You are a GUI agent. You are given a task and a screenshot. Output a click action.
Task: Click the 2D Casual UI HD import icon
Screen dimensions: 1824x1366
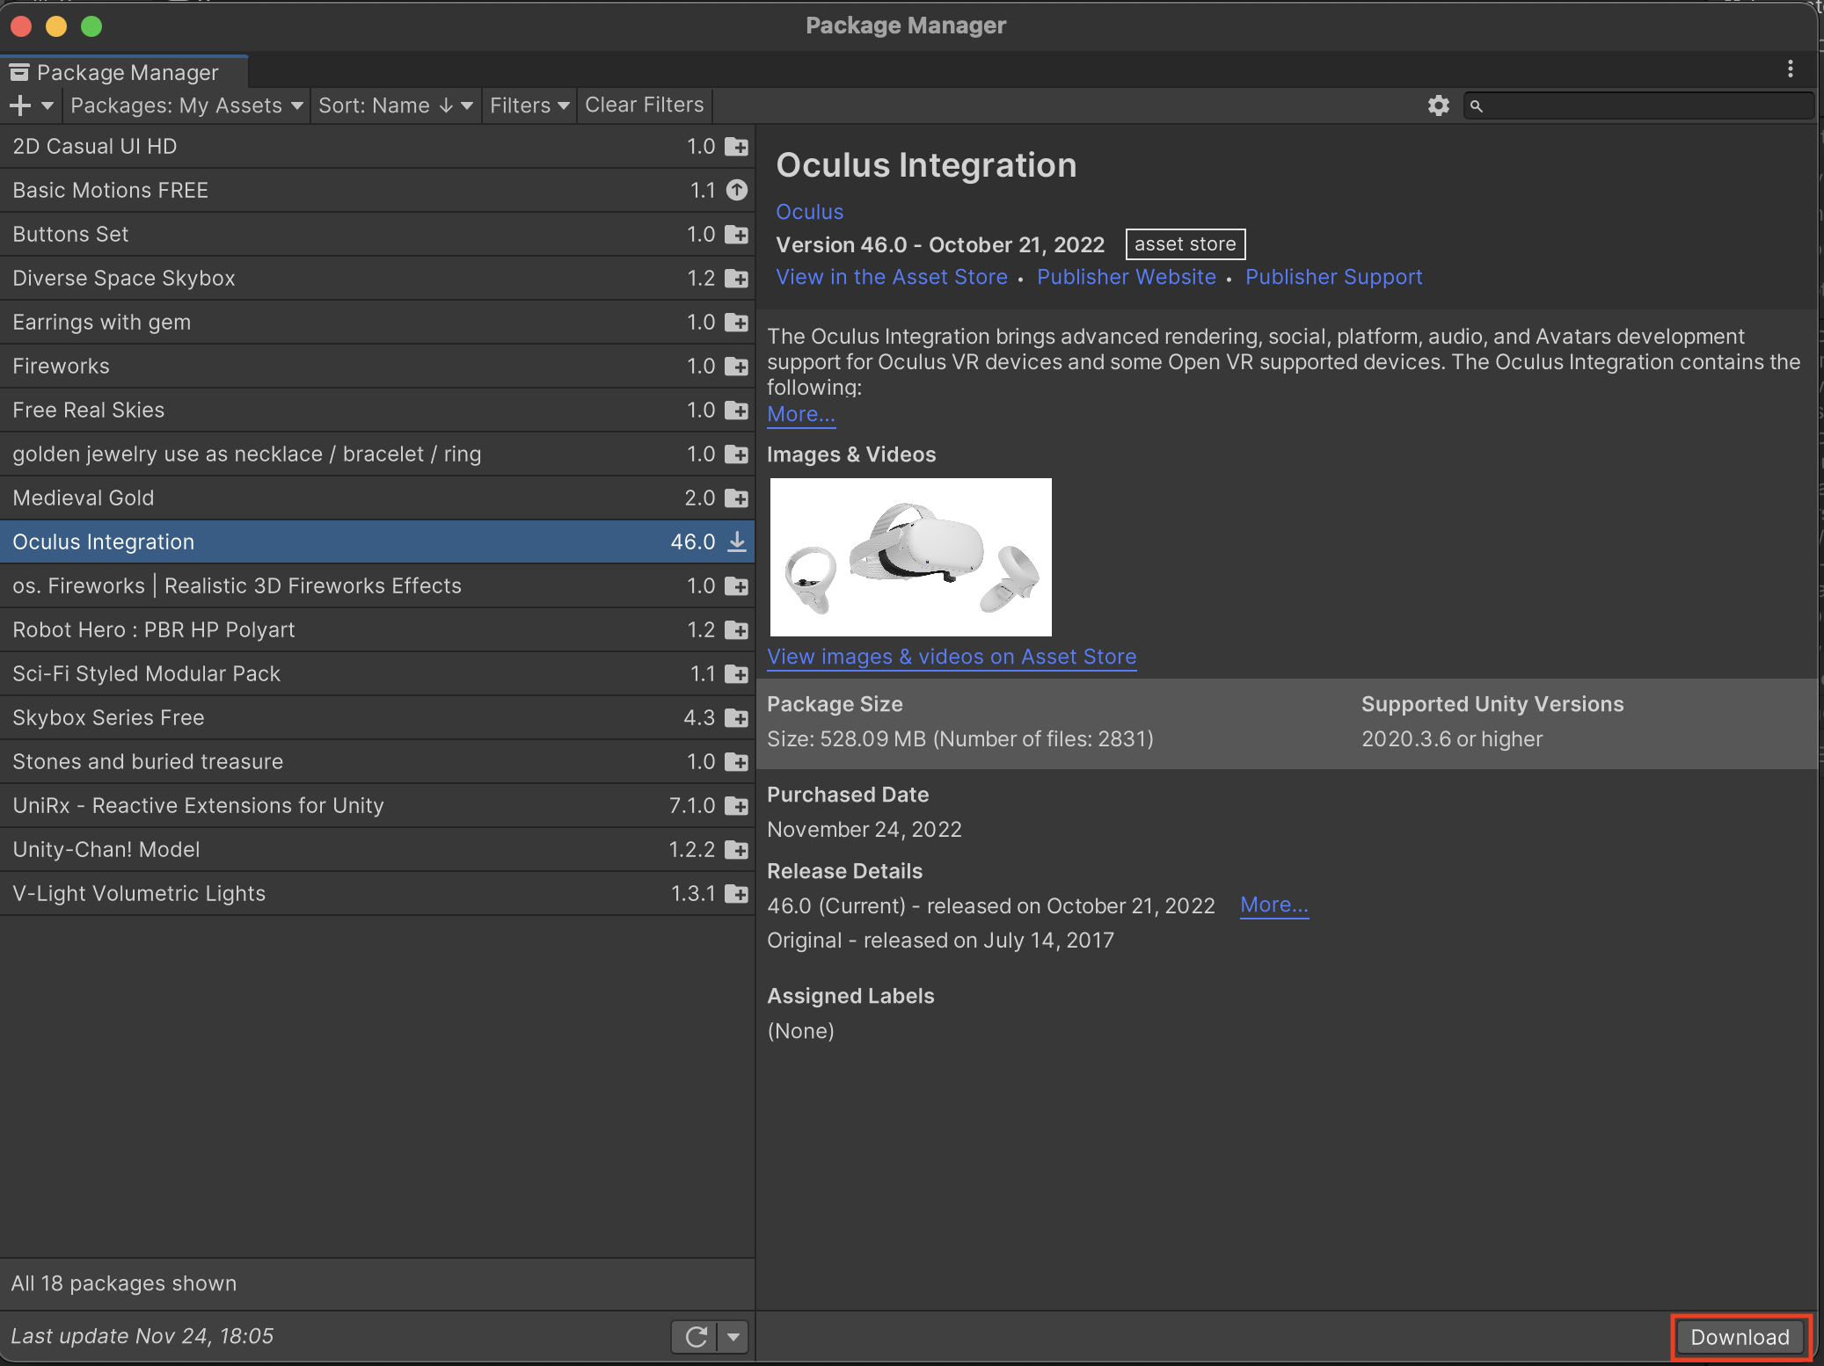pos(737,147)
